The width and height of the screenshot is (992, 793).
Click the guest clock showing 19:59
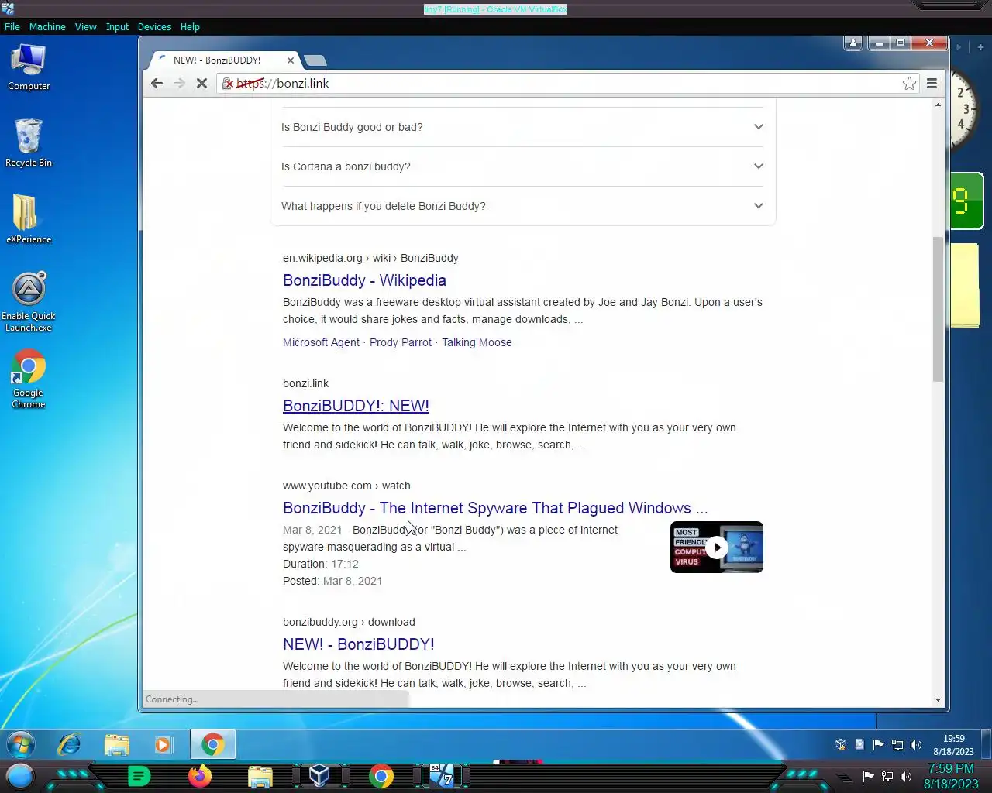click(953, 745)
